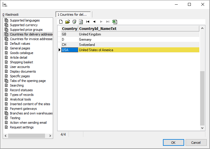Select Countries for invoice addresses item
This screenshot has width=210, height=149.
tap(31, 39)
